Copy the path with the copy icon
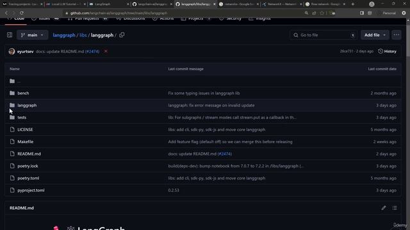 [x=122, y=35]
